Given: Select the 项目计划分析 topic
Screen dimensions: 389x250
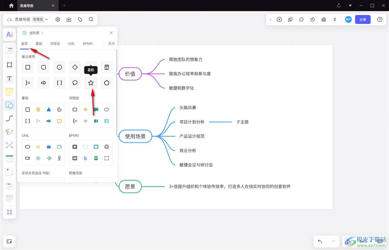Looking at the screenshot, I should (x=192, y=122).
